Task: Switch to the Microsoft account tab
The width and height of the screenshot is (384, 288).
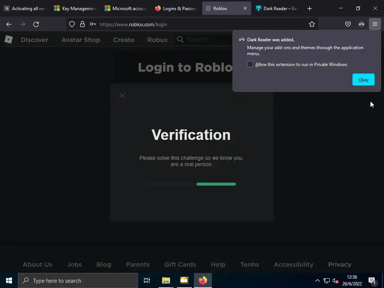Action: click(126, 9)
